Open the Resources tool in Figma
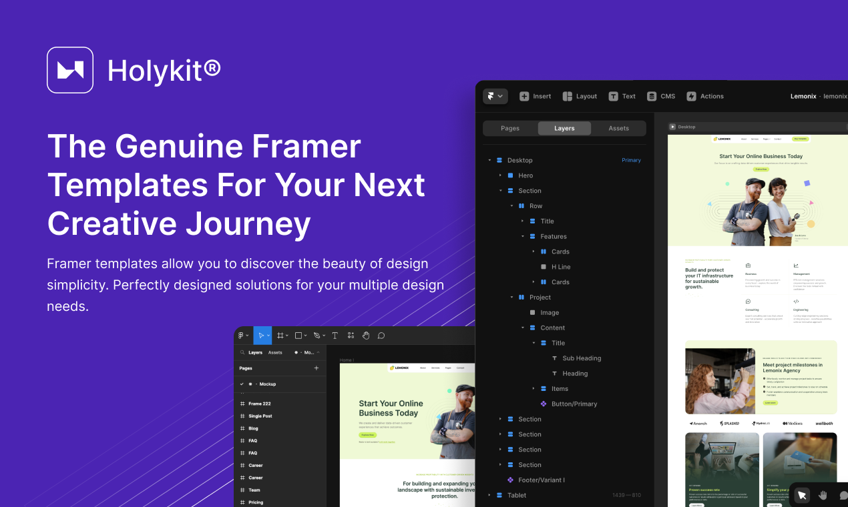The image size is (848, 507). [351, 336]
